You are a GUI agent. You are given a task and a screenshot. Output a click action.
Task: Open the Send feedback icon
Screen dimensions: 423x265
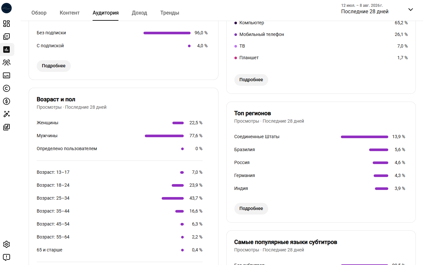point(6,257)
